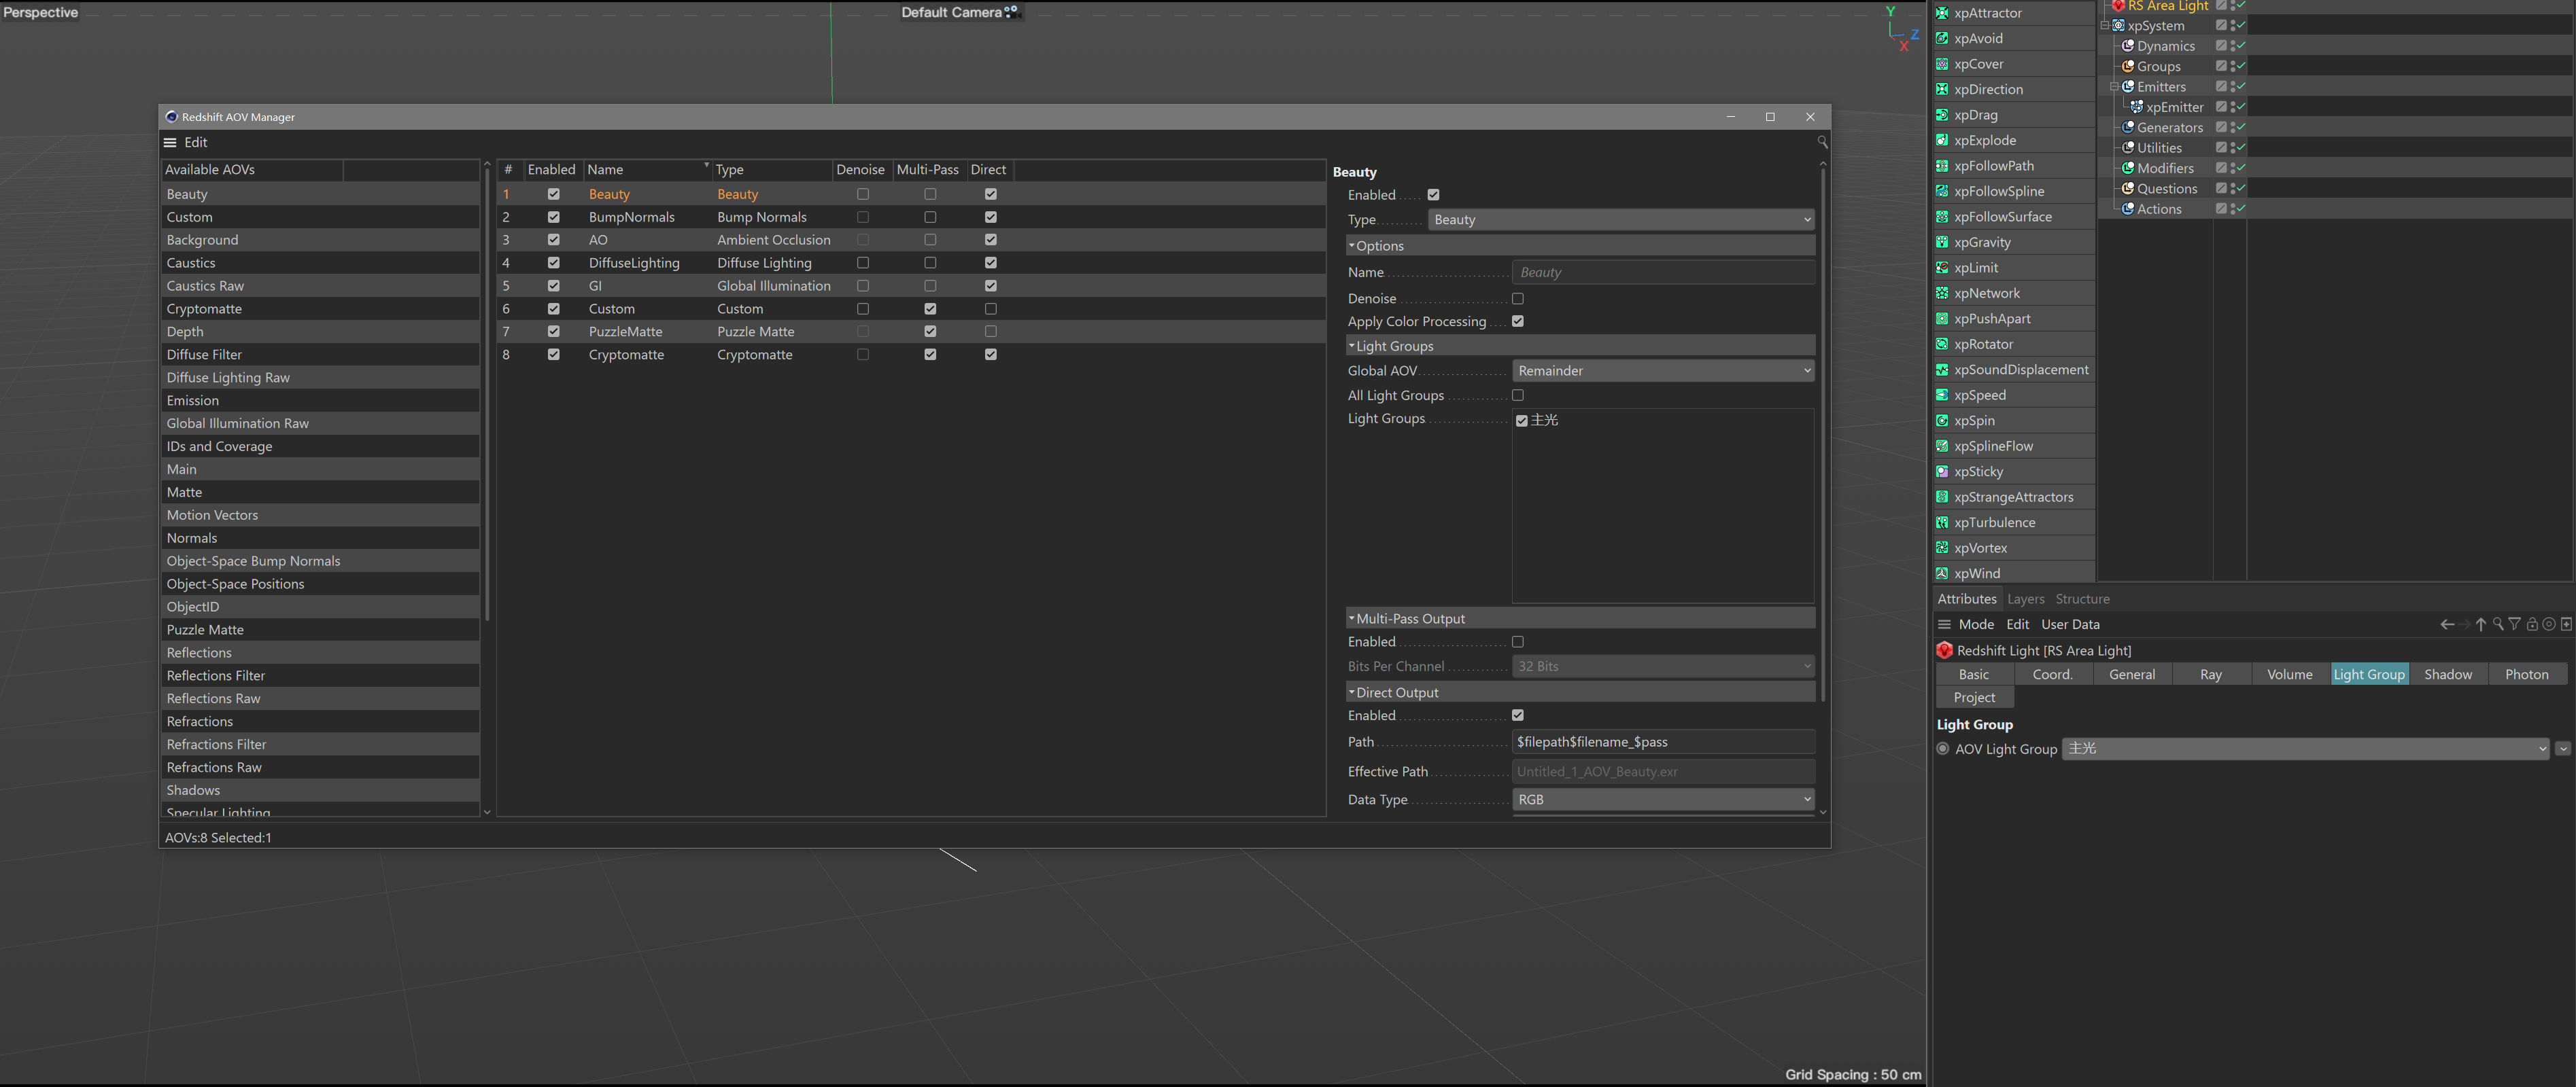Click the xpVortex modifier icon
The image size is (2576, 1087).
click(1941, 548)
